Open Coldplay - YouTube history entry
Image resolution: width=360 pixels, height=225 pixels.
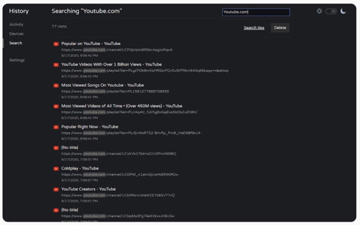[x=80, y=168]
